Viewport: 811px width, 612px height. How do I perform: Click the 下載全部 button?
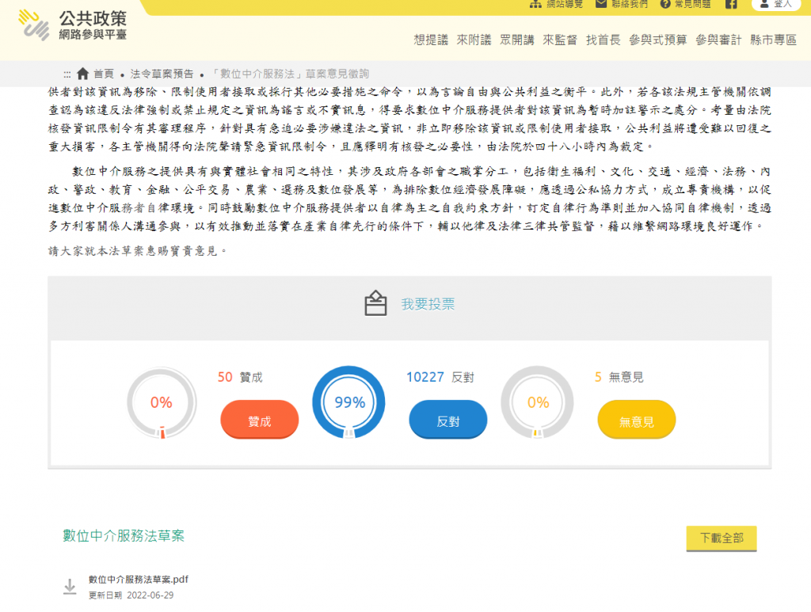tap(722, 538)
